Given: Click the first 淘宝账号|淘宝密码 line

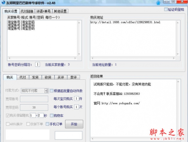Looking at the screenshot, I should tap(21, 22).
